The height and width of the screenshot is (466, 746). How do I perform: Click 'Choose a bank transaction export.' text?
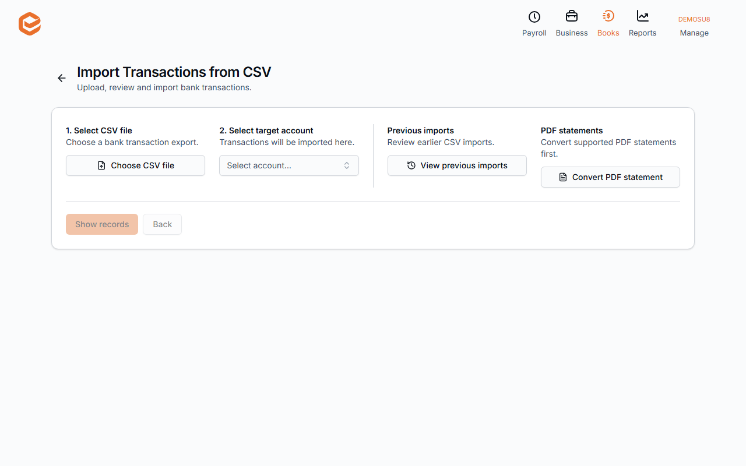[x=132, y=142]
